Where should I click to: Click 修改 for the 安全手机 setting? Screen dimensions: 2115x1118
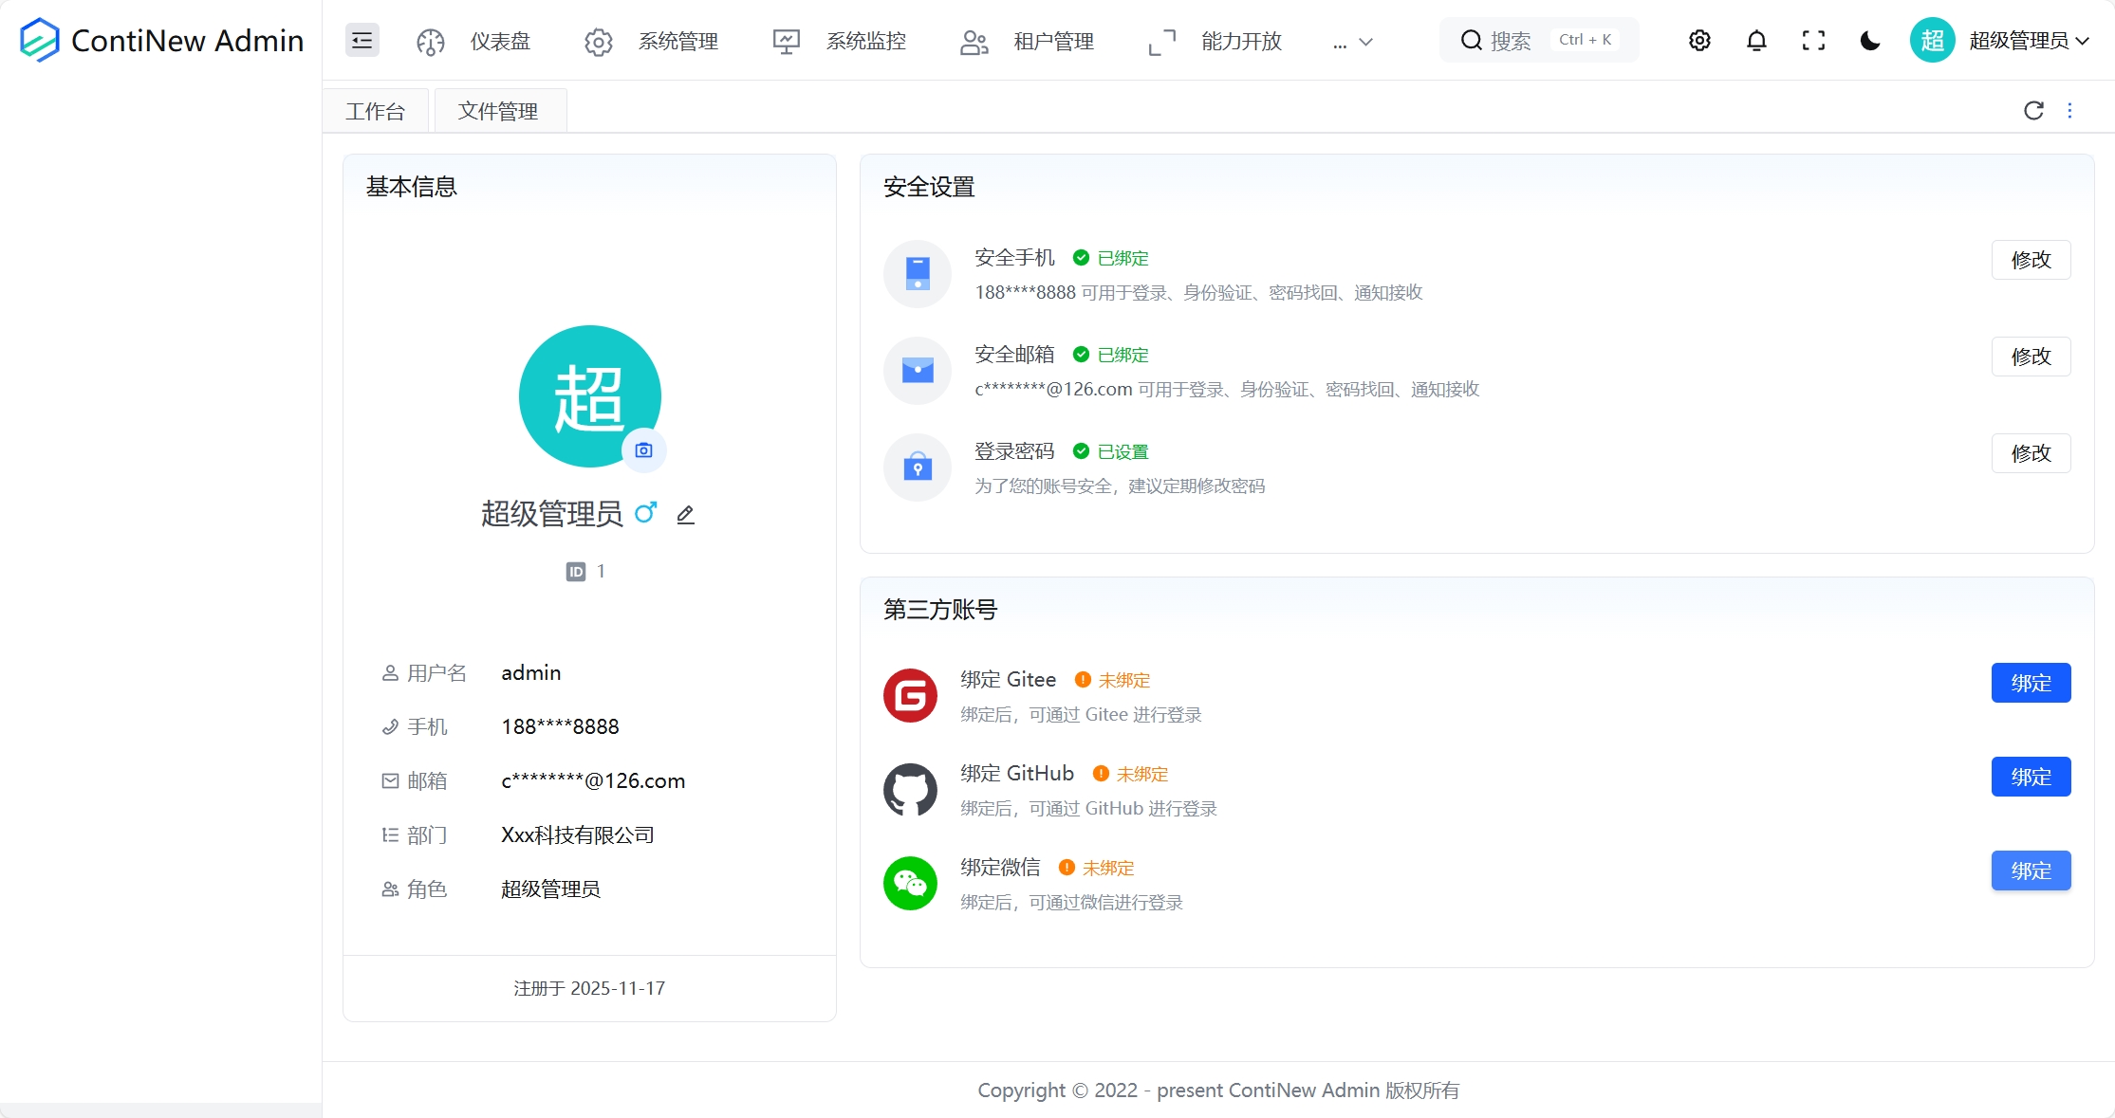coord(2031,260)
